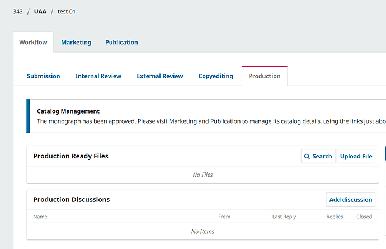Click the 'No Files' placeholder text

pyautogui.click(x=203, y=175)
